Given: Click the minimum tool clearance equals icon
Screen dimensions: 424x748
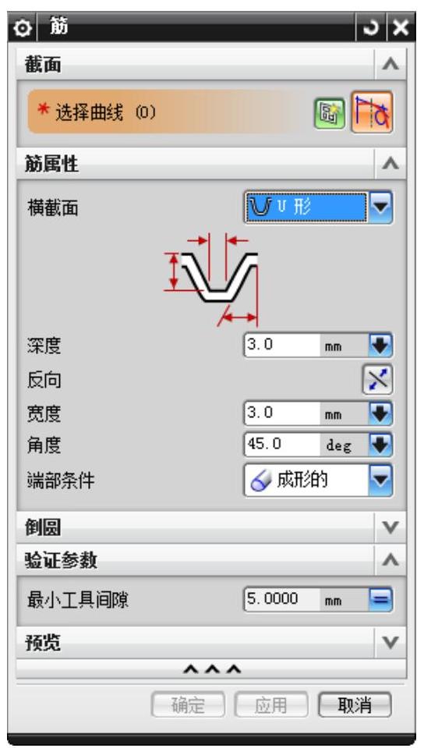Looking at the screenshot, I should click(380, 600).
